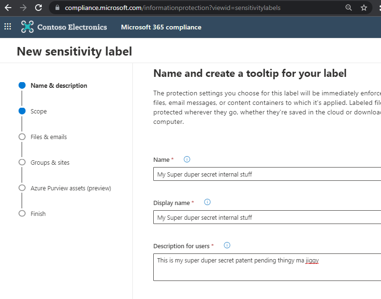Go to the Name & description step
This screenshot has width=381, height=299.
[59, 85]
